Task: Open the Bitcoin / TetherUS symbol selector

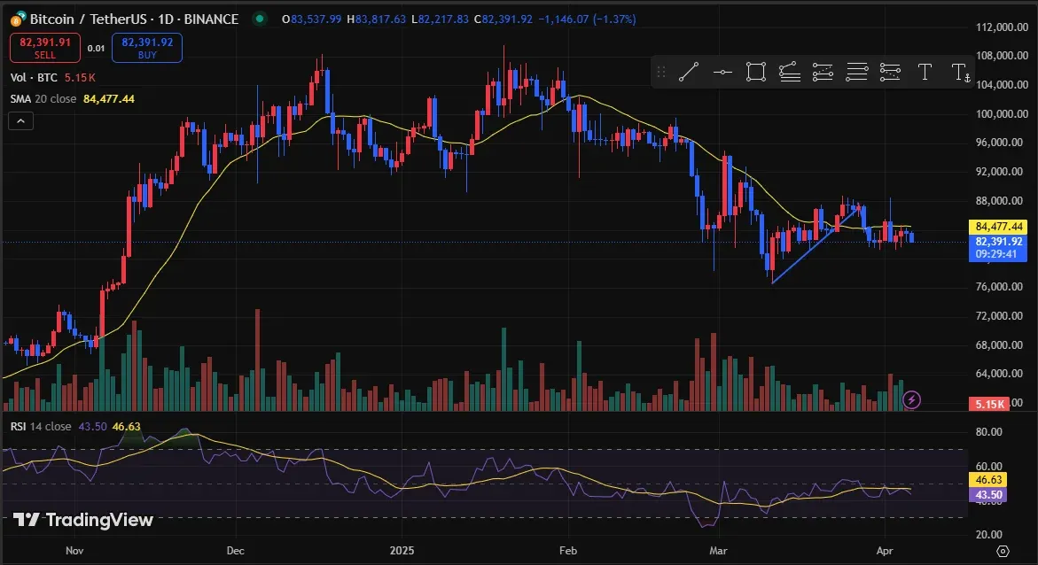Action: pos(124,19)
